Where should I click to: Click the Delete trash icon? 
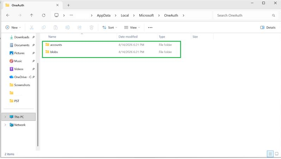point(91,27)
